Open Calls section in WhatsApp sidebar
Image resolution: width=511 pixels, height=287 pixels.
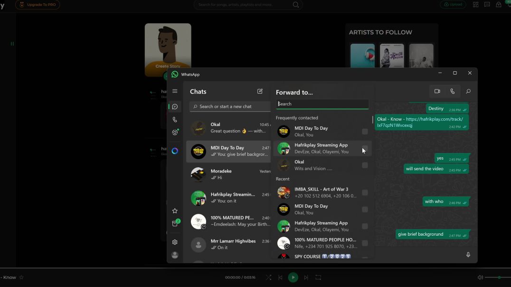tap(175, 120)
